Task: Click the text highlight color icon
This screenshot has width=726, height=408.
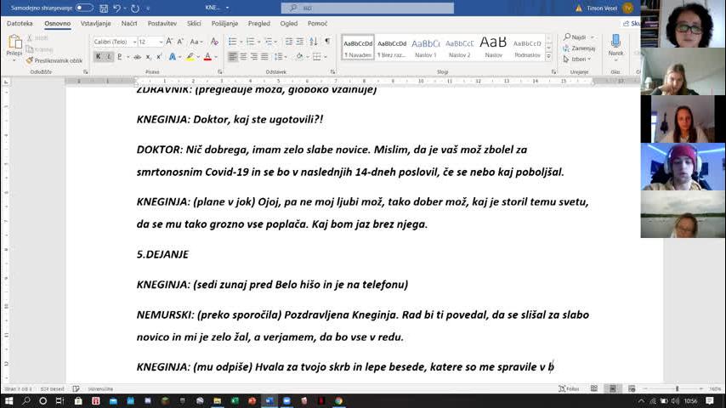Action: (x=190, y=57)
